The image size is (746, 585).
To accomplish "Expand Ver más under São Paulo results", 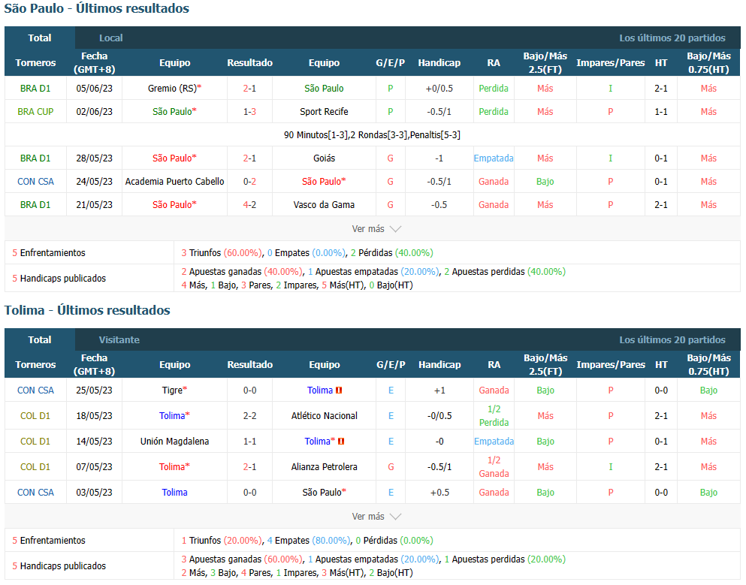I will pyautogui.click(x=376, y=229).
